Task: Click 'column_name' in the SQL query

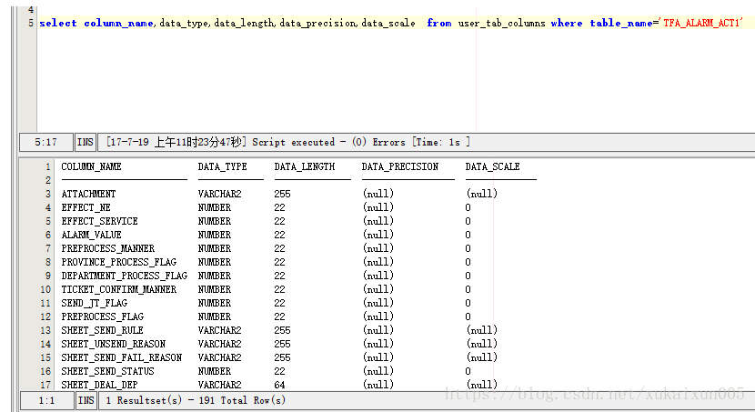Action: click(118, 23)
